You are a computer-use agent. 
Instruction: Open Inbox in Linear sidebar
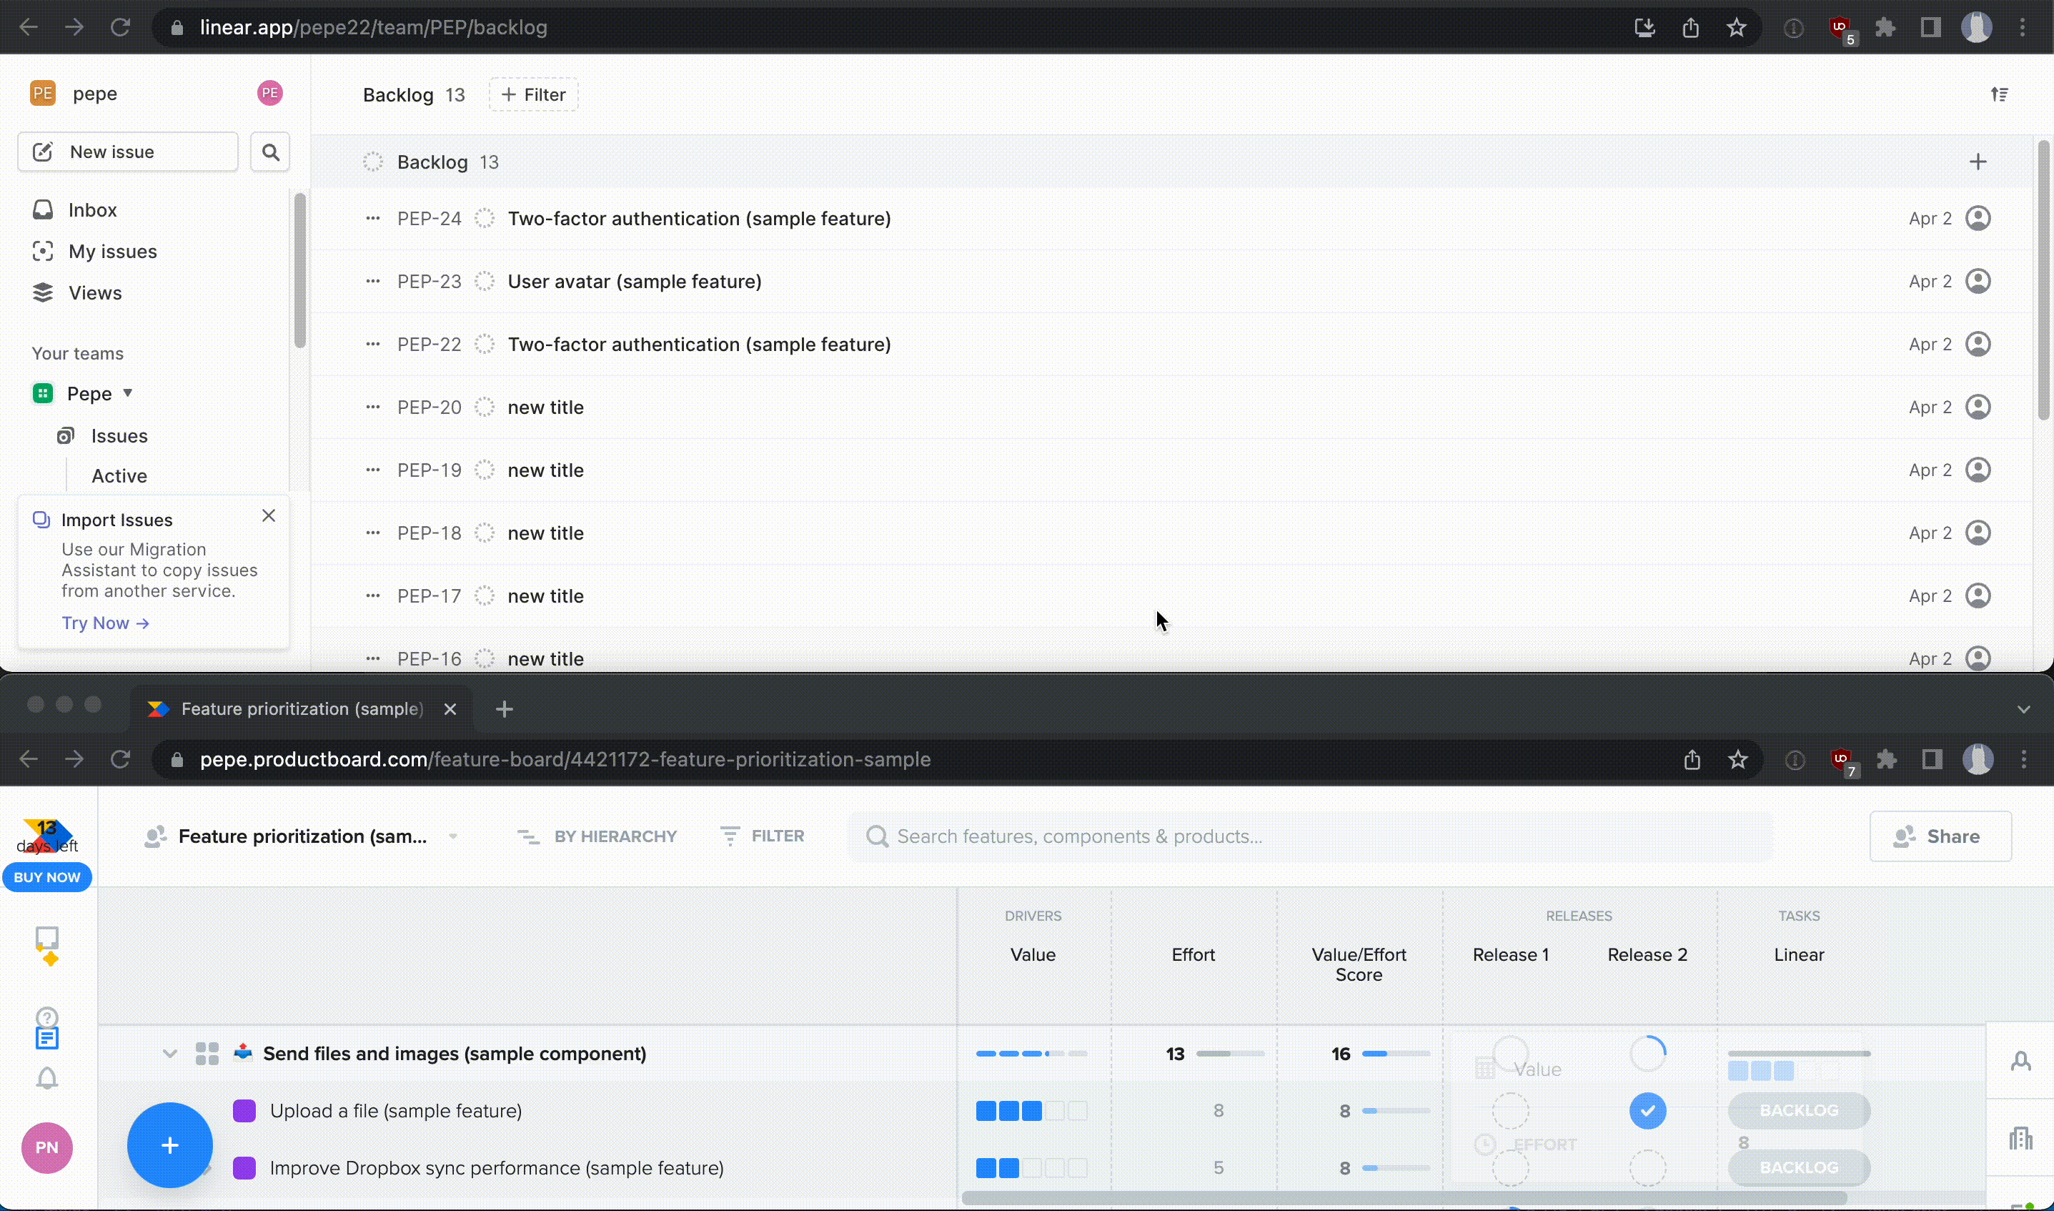tap(92, 209)
